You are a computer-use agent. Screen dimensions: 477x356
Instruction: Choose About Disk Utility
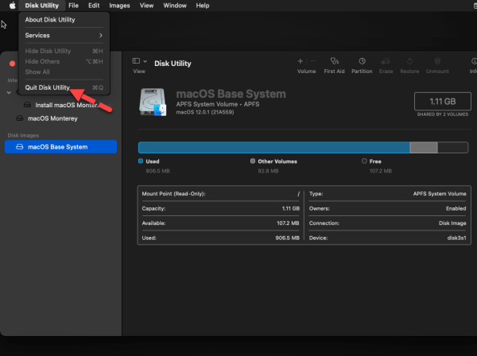64,20
